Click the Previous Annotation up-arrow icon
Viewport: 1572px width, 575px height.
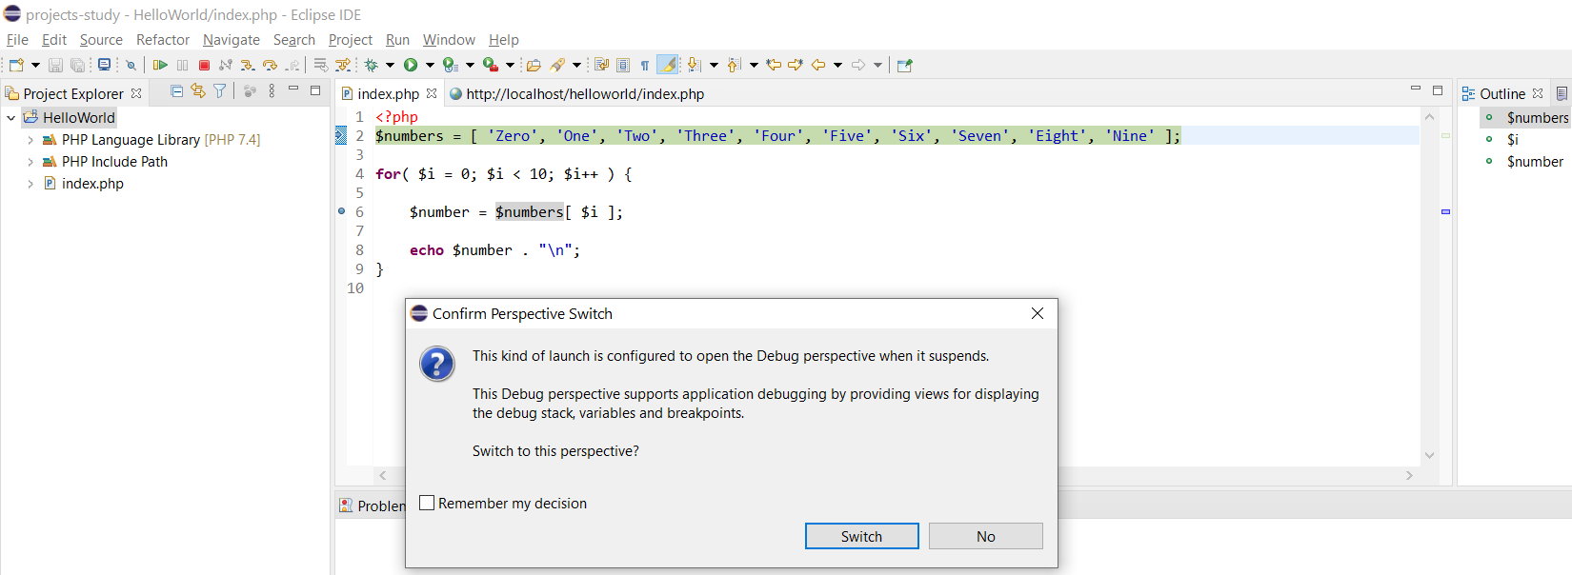pos(735,65)
